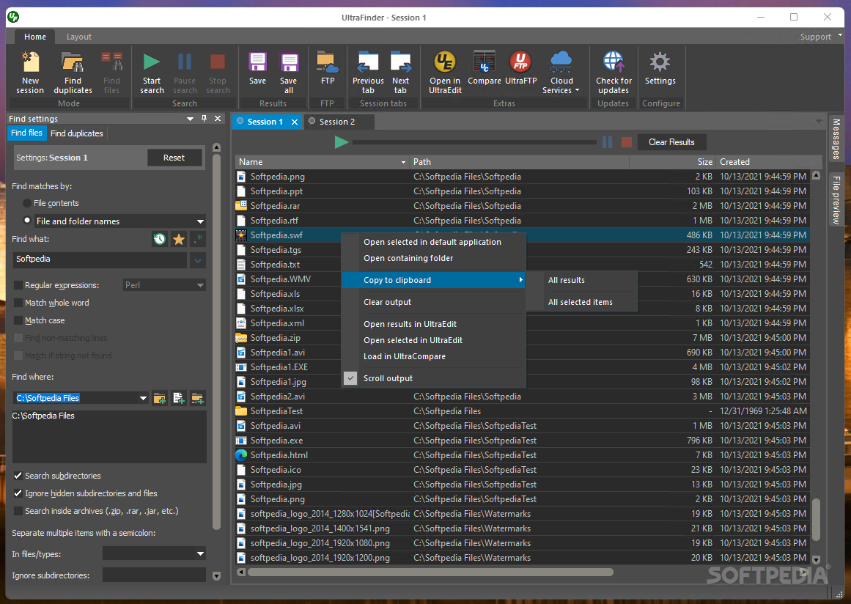851x604 pixels.
Task: Open in UltraEdit ribbon icon
Action: pos(445,73)
